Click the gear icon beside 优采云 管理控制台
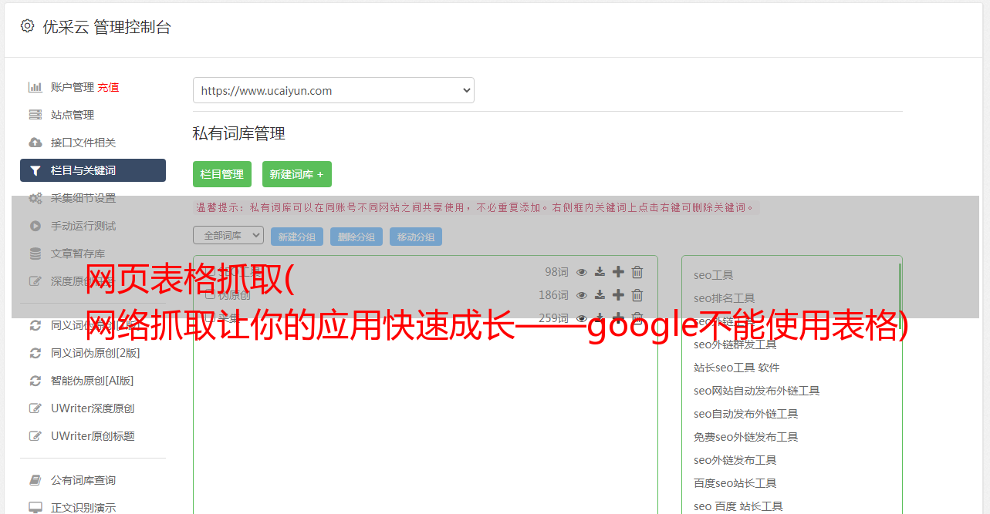990x514 pixels. [x=27, y=26]
